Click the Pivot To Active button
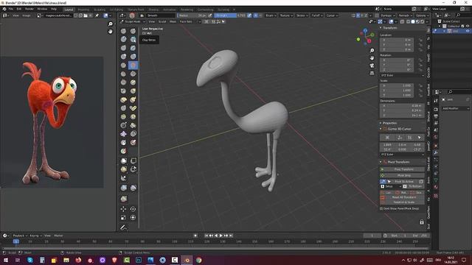This screenshot has height=265, width=472. [x=404, y=182]
